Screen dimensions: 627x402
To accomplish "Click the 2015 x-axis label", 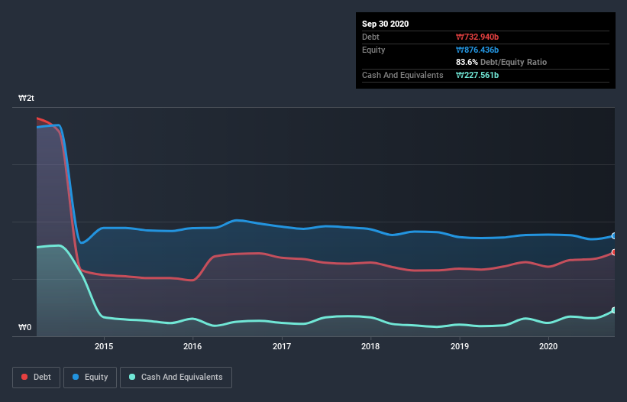I will tap(104, 346).
